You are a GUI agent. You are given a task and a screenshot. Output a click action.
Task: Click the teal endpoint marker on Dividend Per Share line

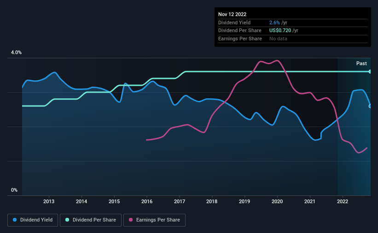click(370, 72)
